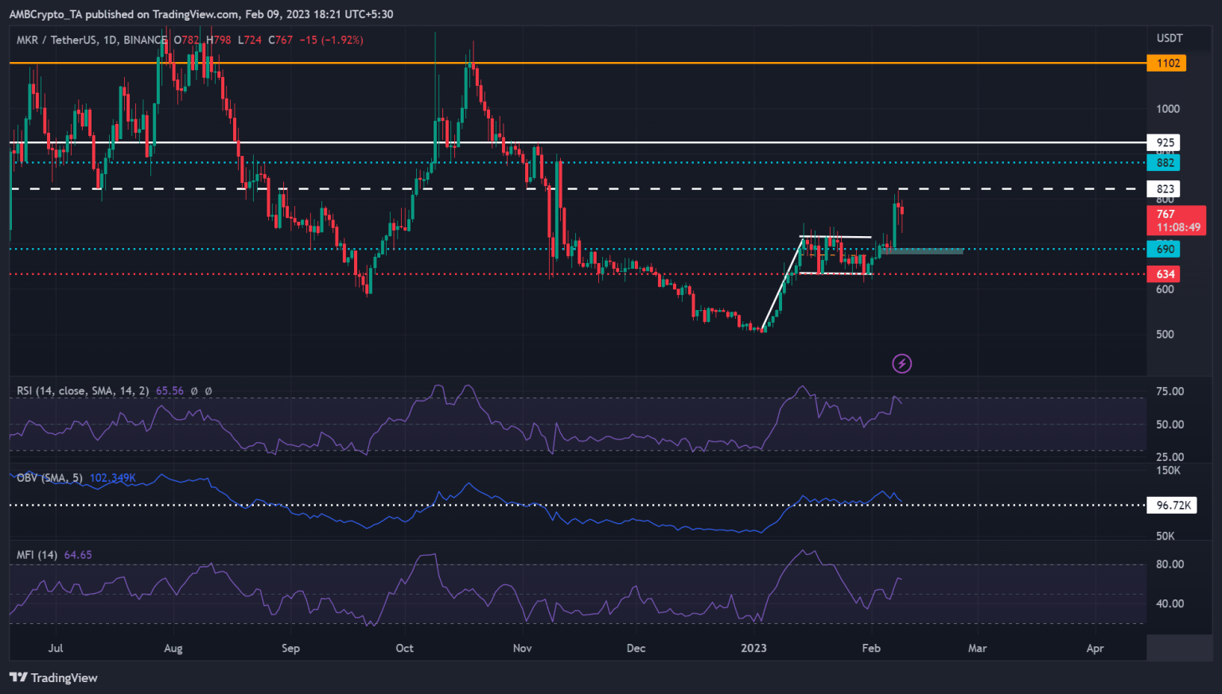Screen dimensions: 1222x694
Task: Select the cyan 690 price label
Action: point(1164,249)
